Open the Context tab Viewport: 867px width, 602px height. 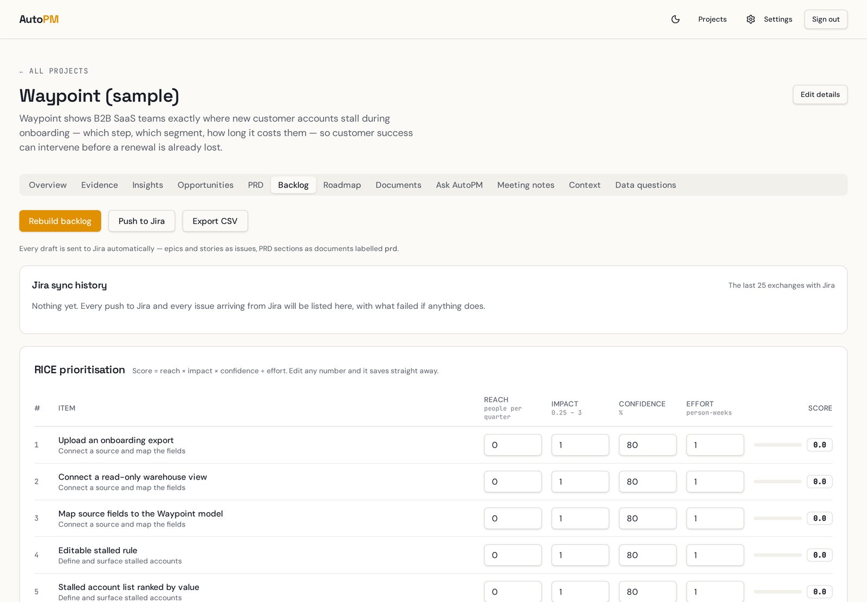pyautogui.click(x=585, y=185)
